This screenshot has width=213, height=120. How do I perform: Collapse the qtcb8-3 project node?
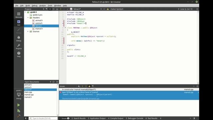[25, 12]
